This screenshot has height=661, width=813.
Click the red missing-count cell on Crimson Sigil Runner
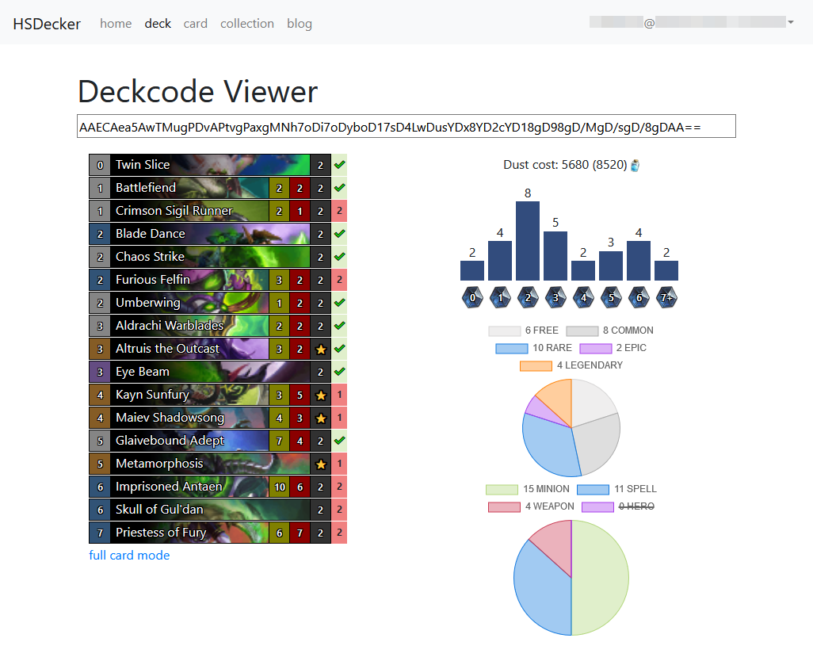click(340, 211)
